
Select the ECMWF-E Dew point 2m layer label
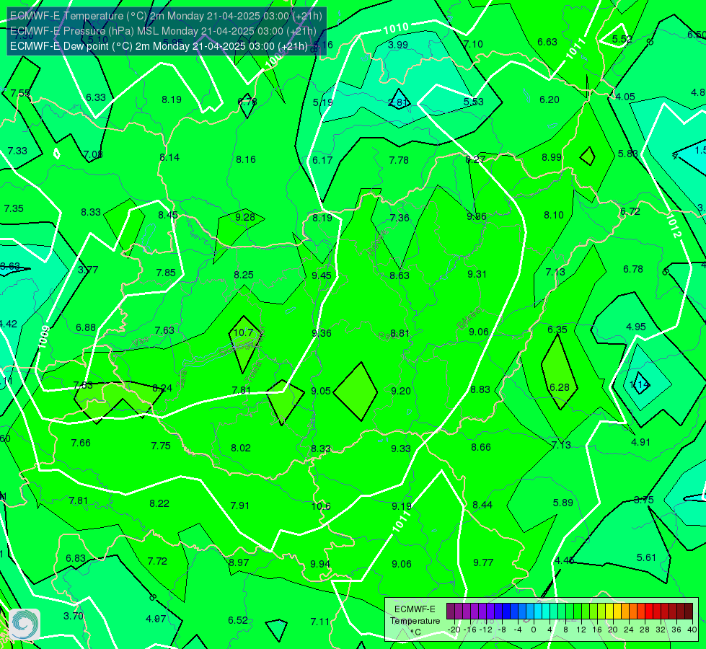[159, 46]
